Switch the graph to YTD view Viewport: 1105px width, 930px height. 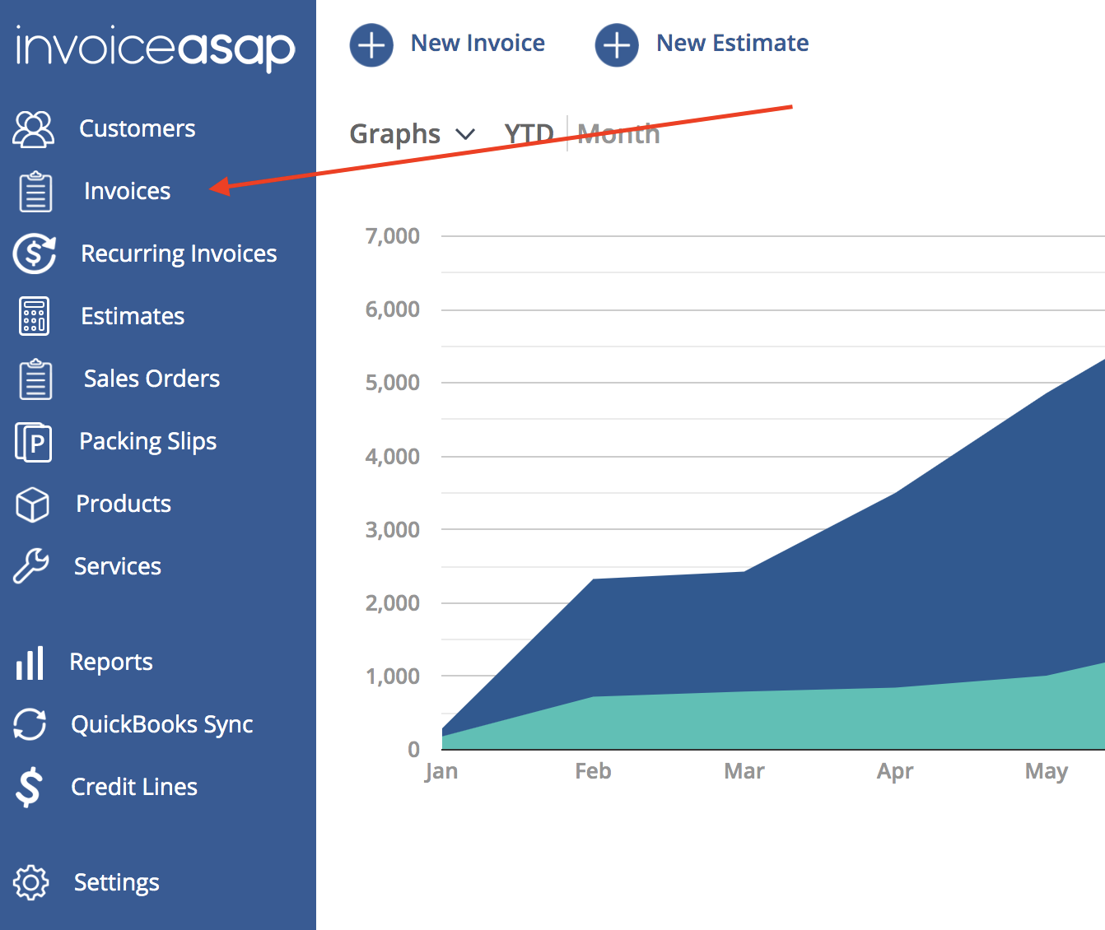click(x=529, y=133)
